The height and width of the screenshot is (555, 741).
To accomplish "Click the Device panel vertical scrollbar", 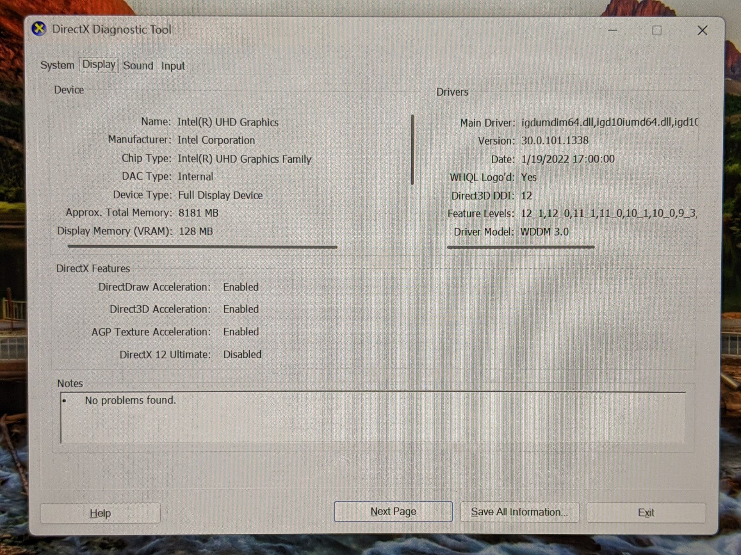I will pos(412,150).
